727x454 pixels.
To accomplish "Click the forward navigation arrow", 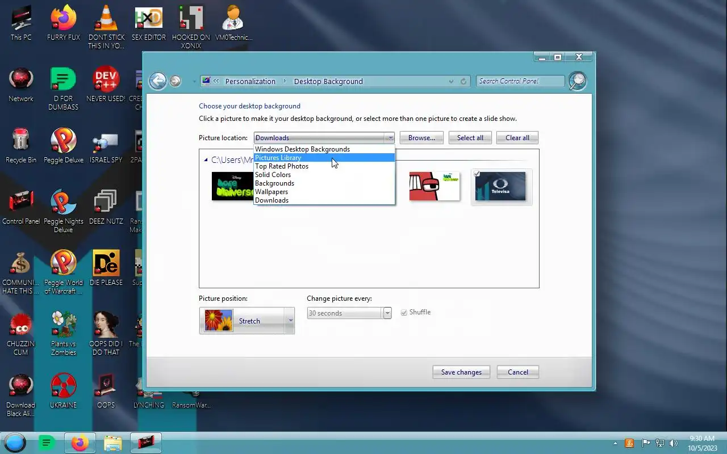I will pyautogui.click(x=176, y=81).
